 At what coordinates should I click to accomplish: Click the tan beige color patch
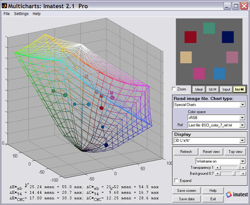pyautogui.click(x=186, y=57)
